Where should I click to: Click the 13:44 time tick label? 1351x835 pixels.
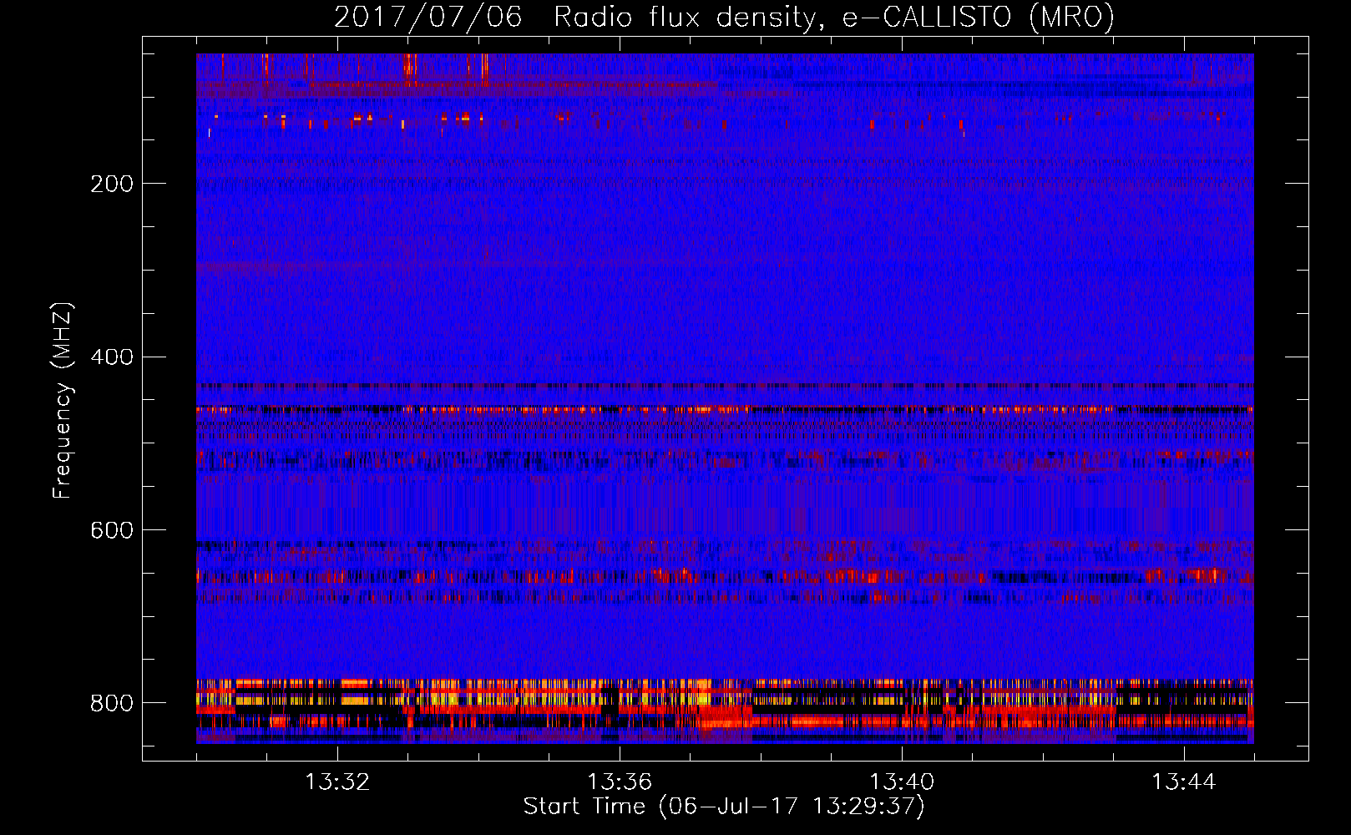tap(1184, 782)
